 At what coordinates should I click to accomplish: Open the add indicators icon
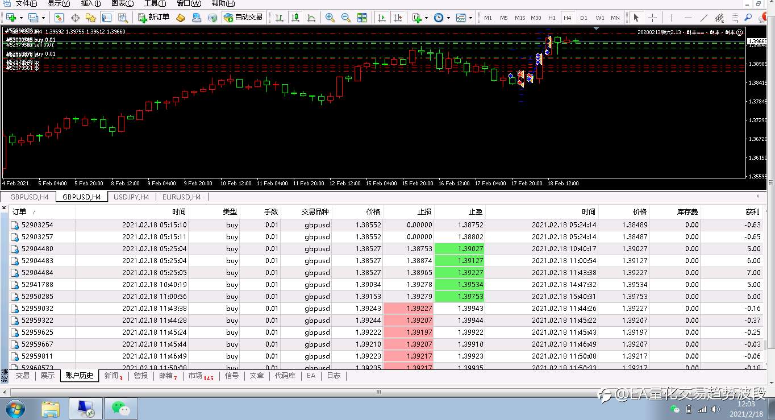point(416,18)
